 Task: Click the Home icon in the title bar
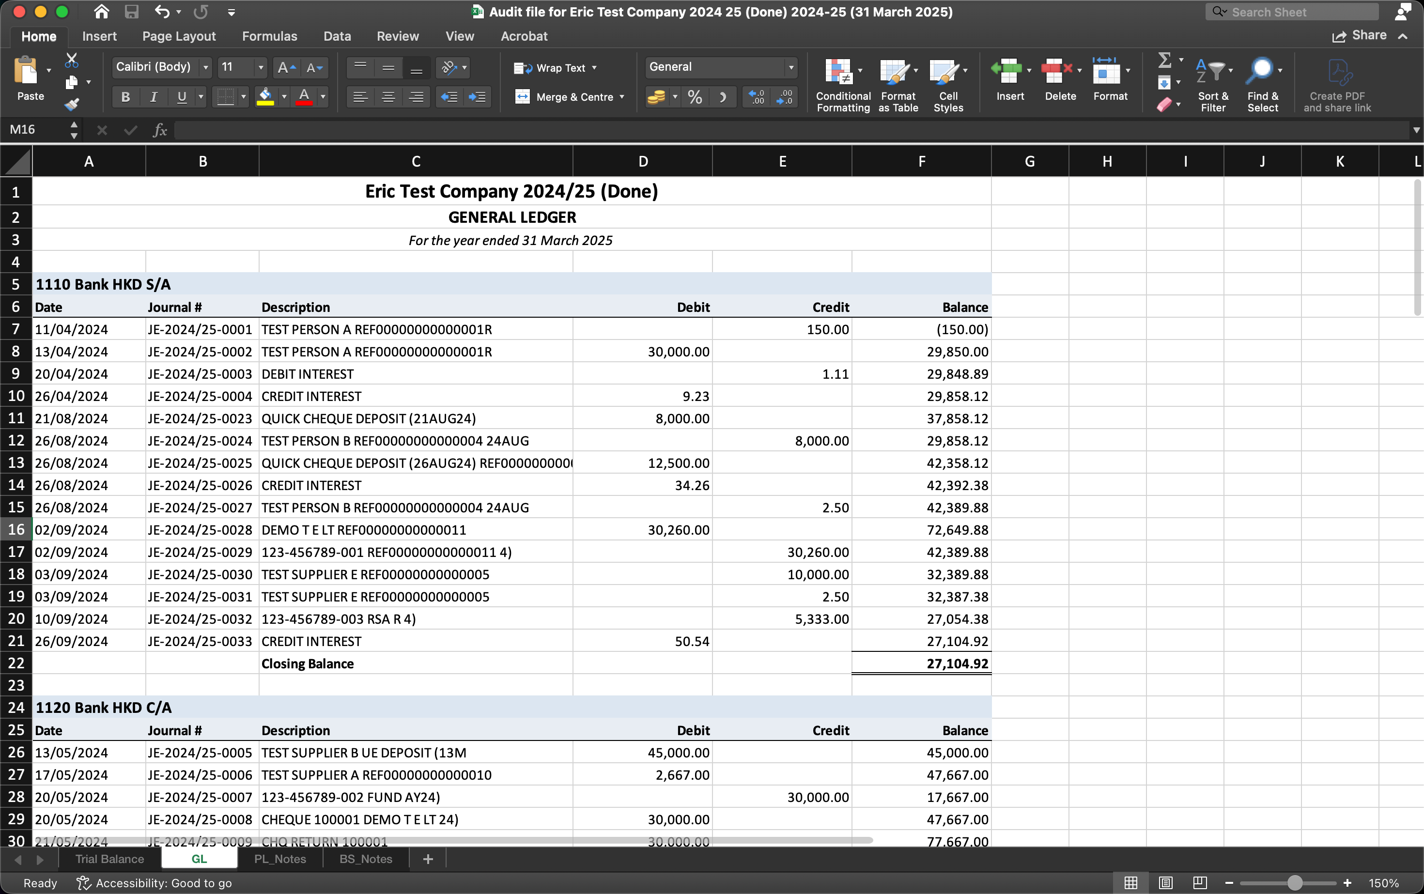coord(102,12)
